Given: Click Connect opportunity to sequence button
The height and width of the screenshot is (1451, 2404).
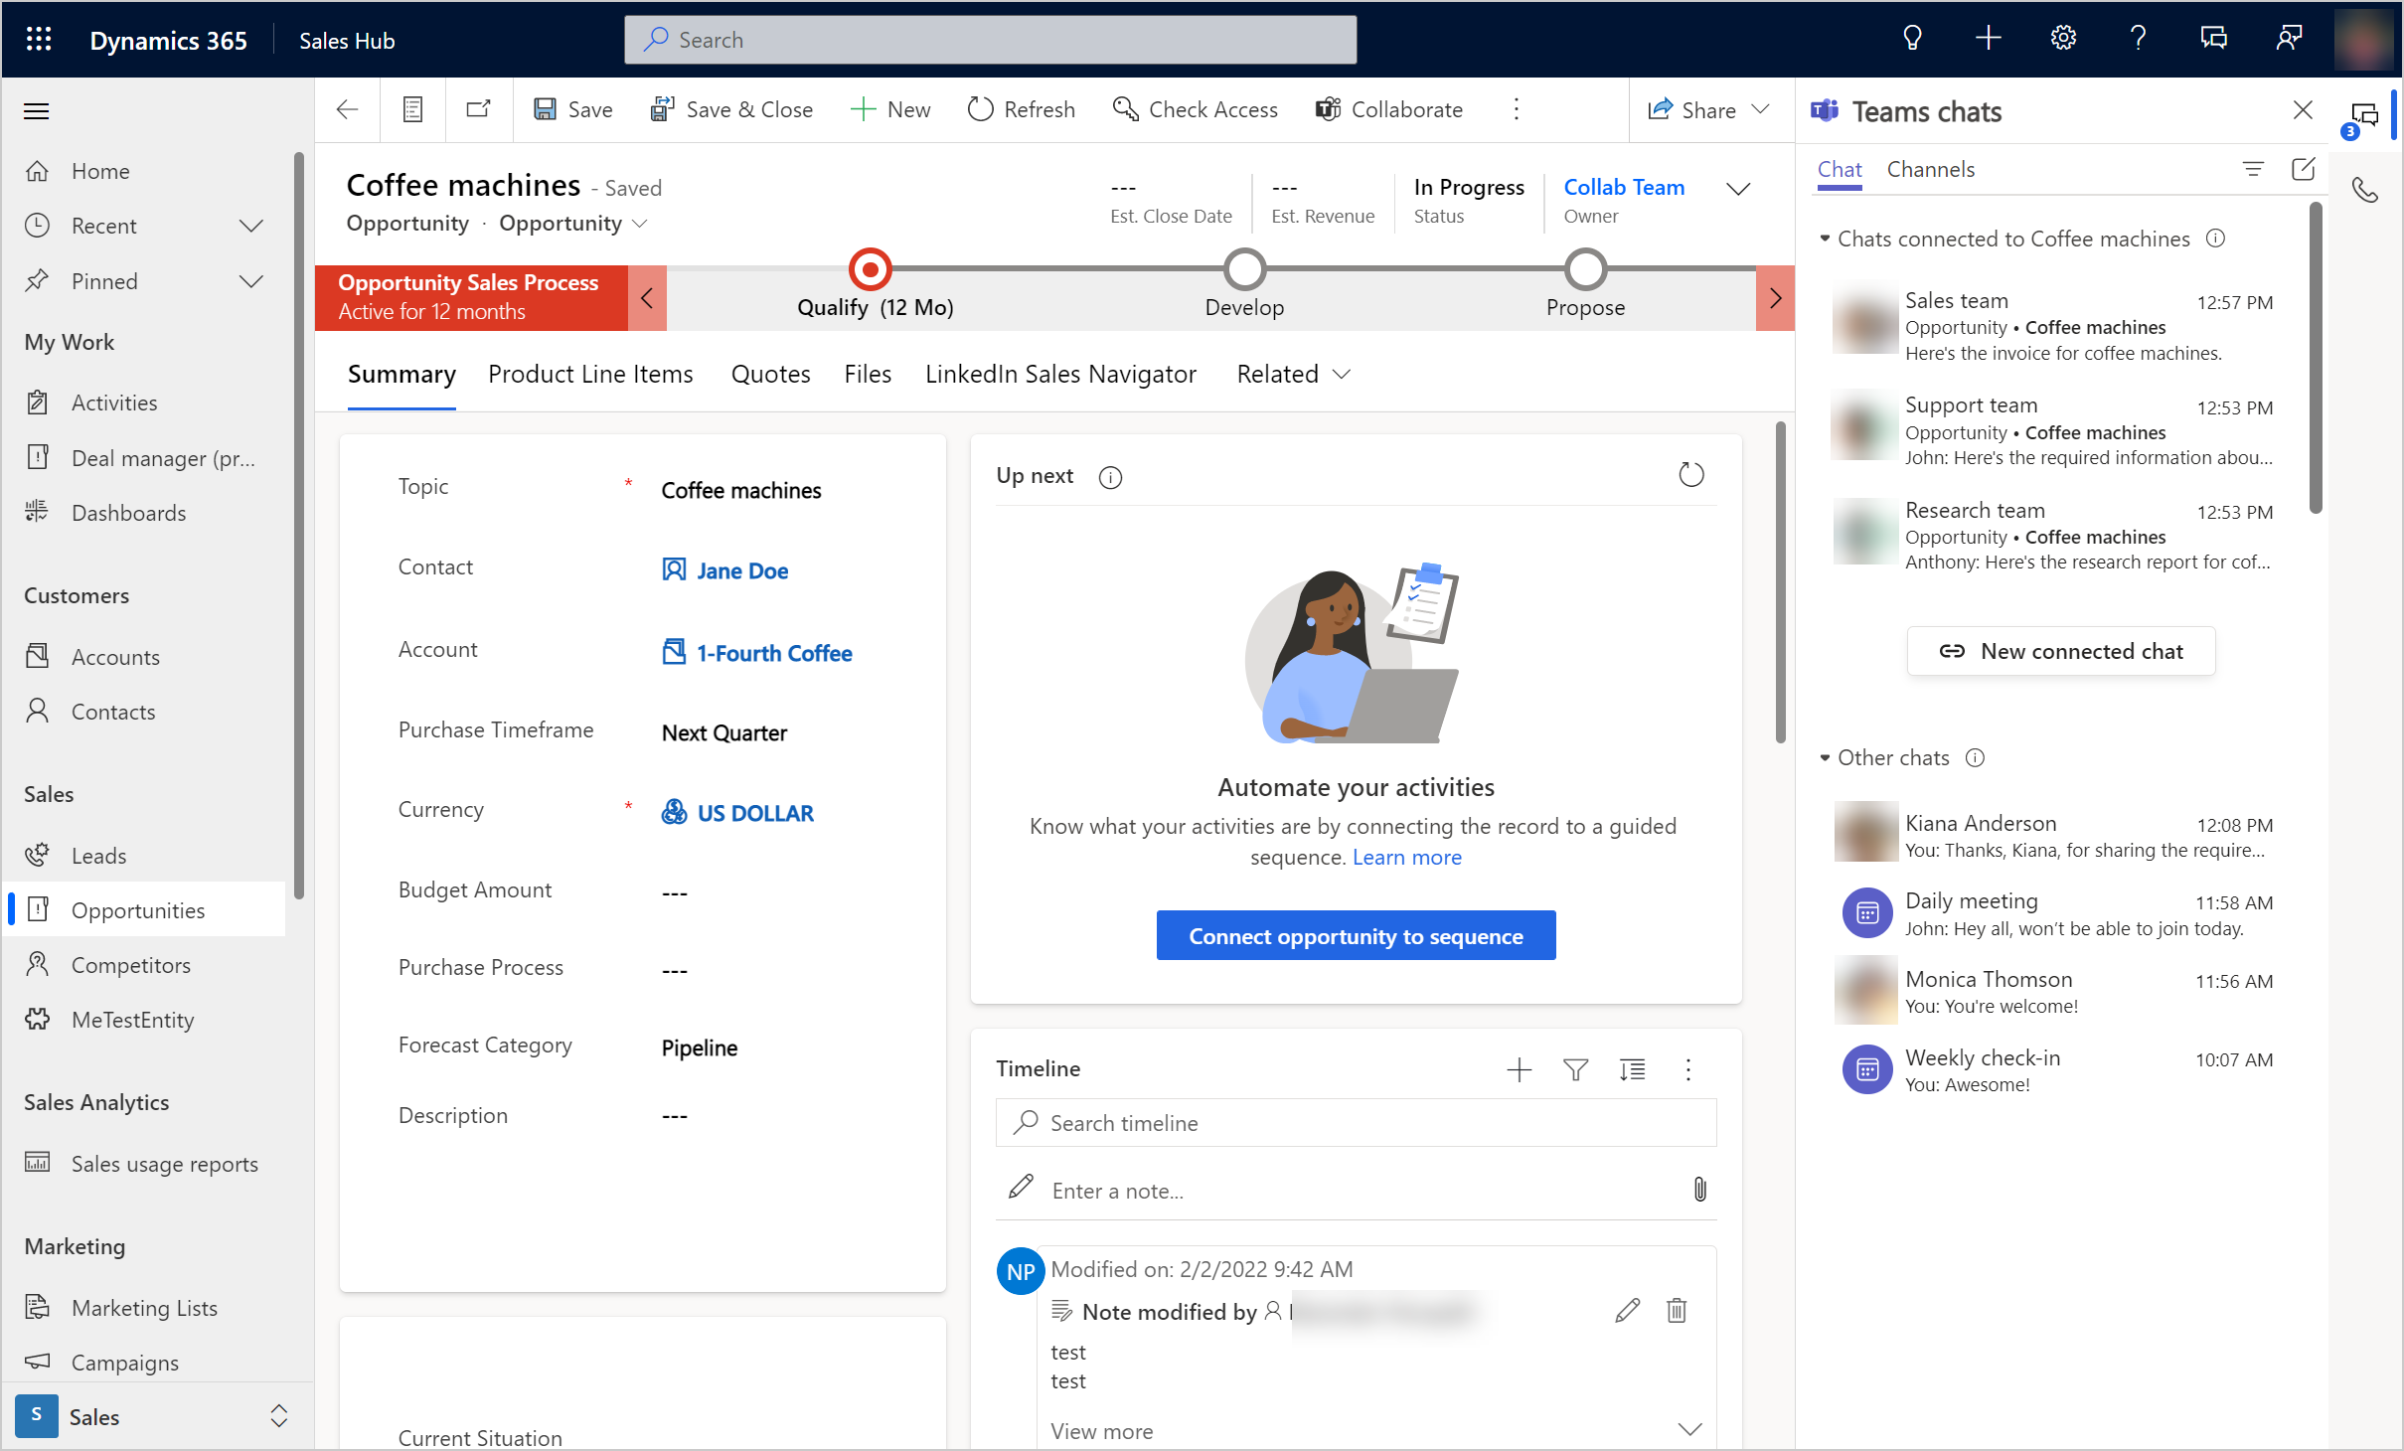Looking at the screenshot, I should (1357, 936).
